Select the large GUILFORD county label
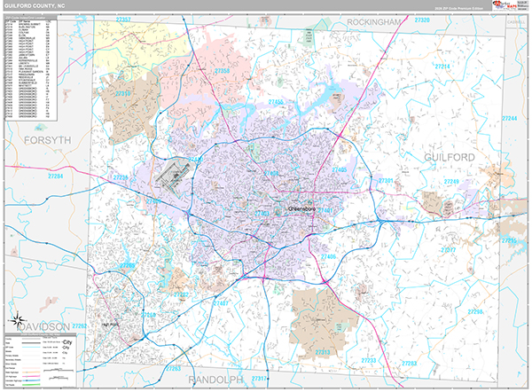Screen dimensions: 532x392 tap(450, 157)
